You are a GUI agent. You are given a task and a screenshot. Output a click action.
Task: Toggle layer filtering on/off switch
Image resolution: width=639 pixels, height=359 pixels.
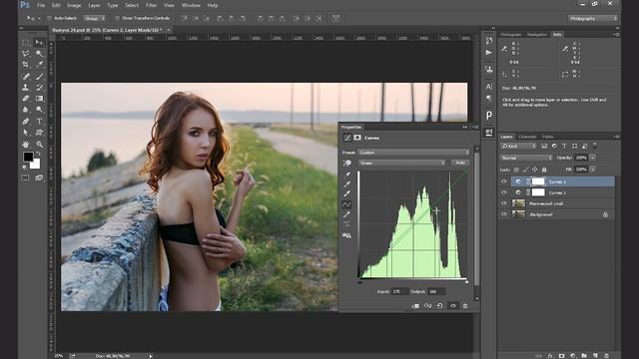(x=595, y=146)
